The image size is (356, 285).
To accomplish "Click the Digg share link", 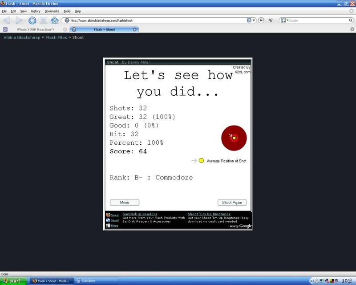I will point(114,226).
